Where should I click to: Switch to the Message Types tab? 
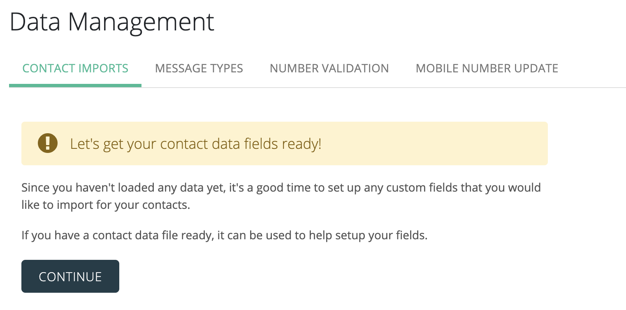tap(199, 68)
